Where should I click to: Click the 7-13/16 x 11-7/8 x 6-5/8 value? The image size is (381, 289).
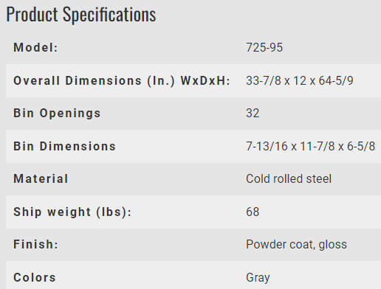(310, 146)
